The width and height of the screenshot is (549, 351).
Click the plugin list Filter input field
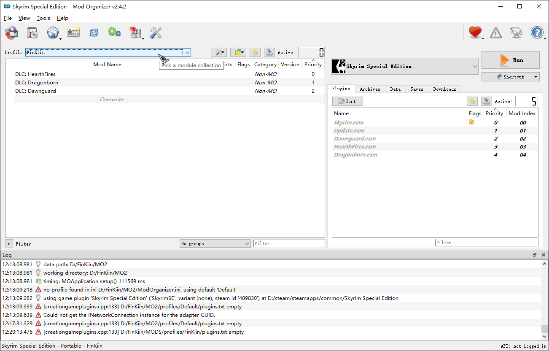point(487,243)
